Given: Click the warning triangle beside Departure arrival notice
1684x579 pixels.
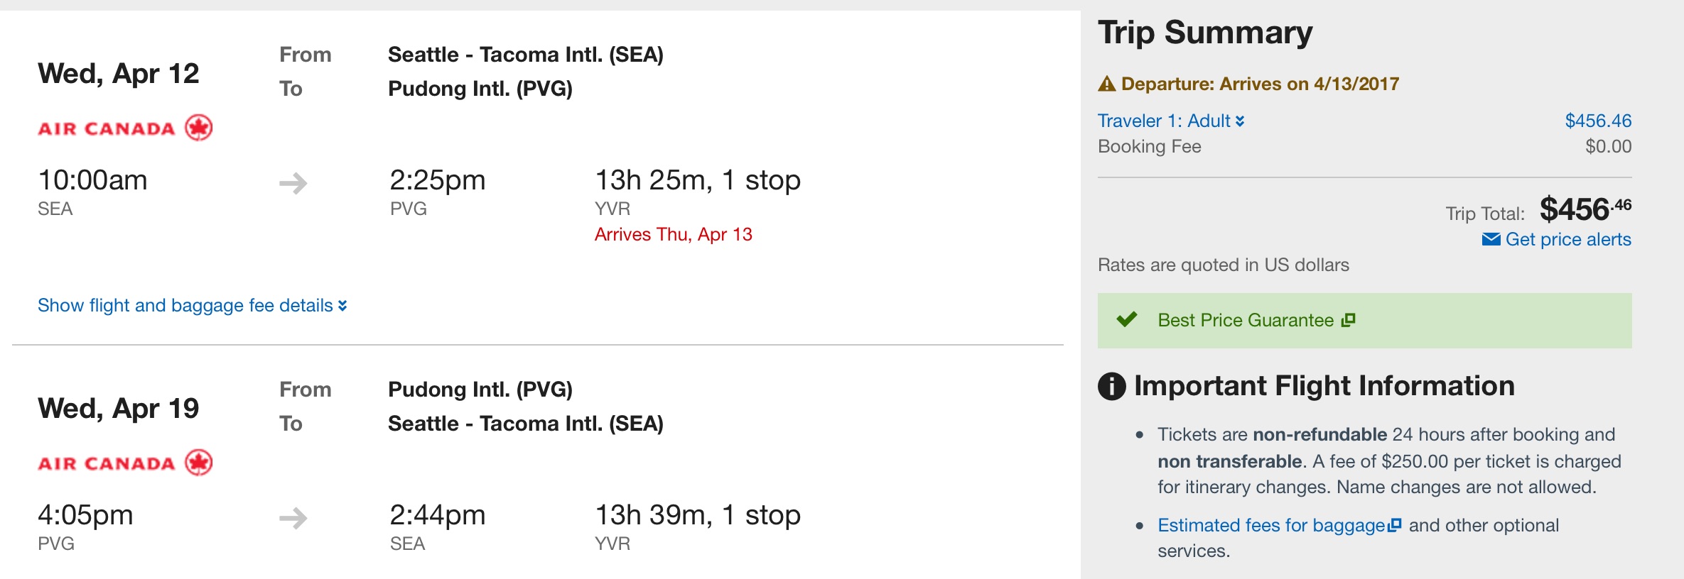Looking at the screenshot, I should [1107, 84].
